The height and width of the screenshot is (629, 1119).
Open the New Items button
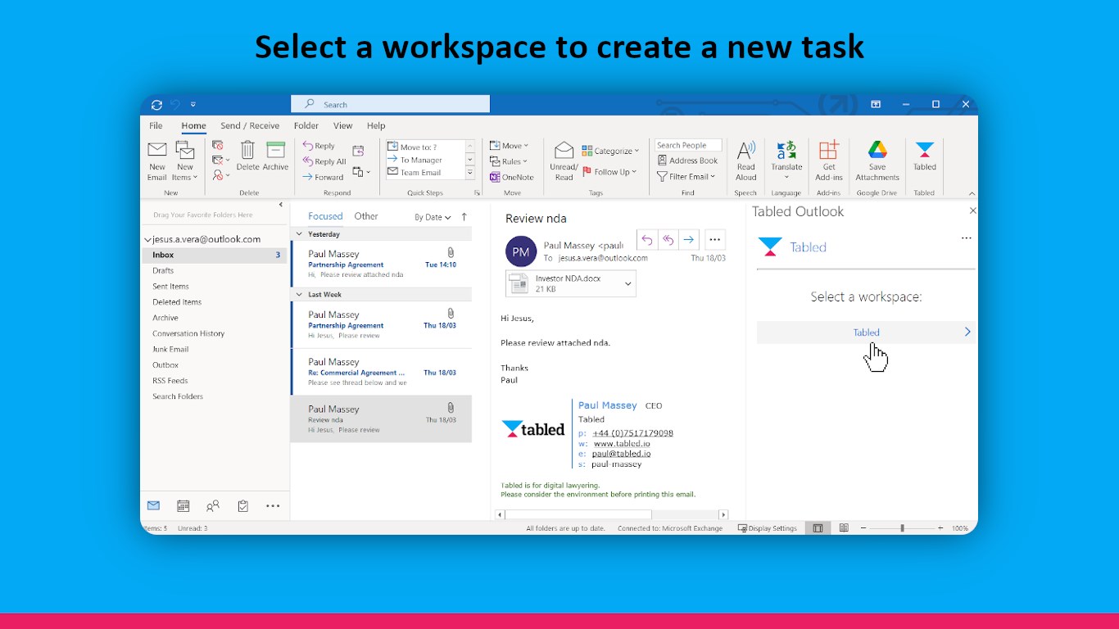pyautogui.click(x=185, y=161)
